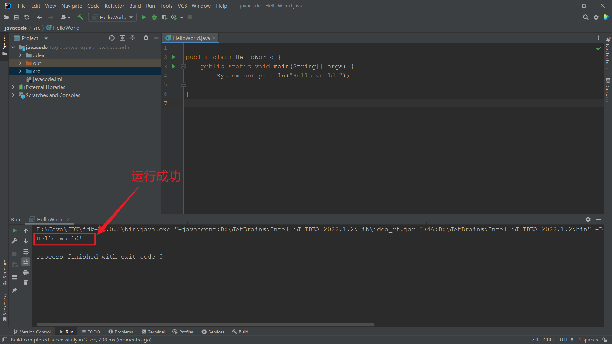The image size is (612, 344).
Task: Open the Build tool window
Action: point(240,332)
